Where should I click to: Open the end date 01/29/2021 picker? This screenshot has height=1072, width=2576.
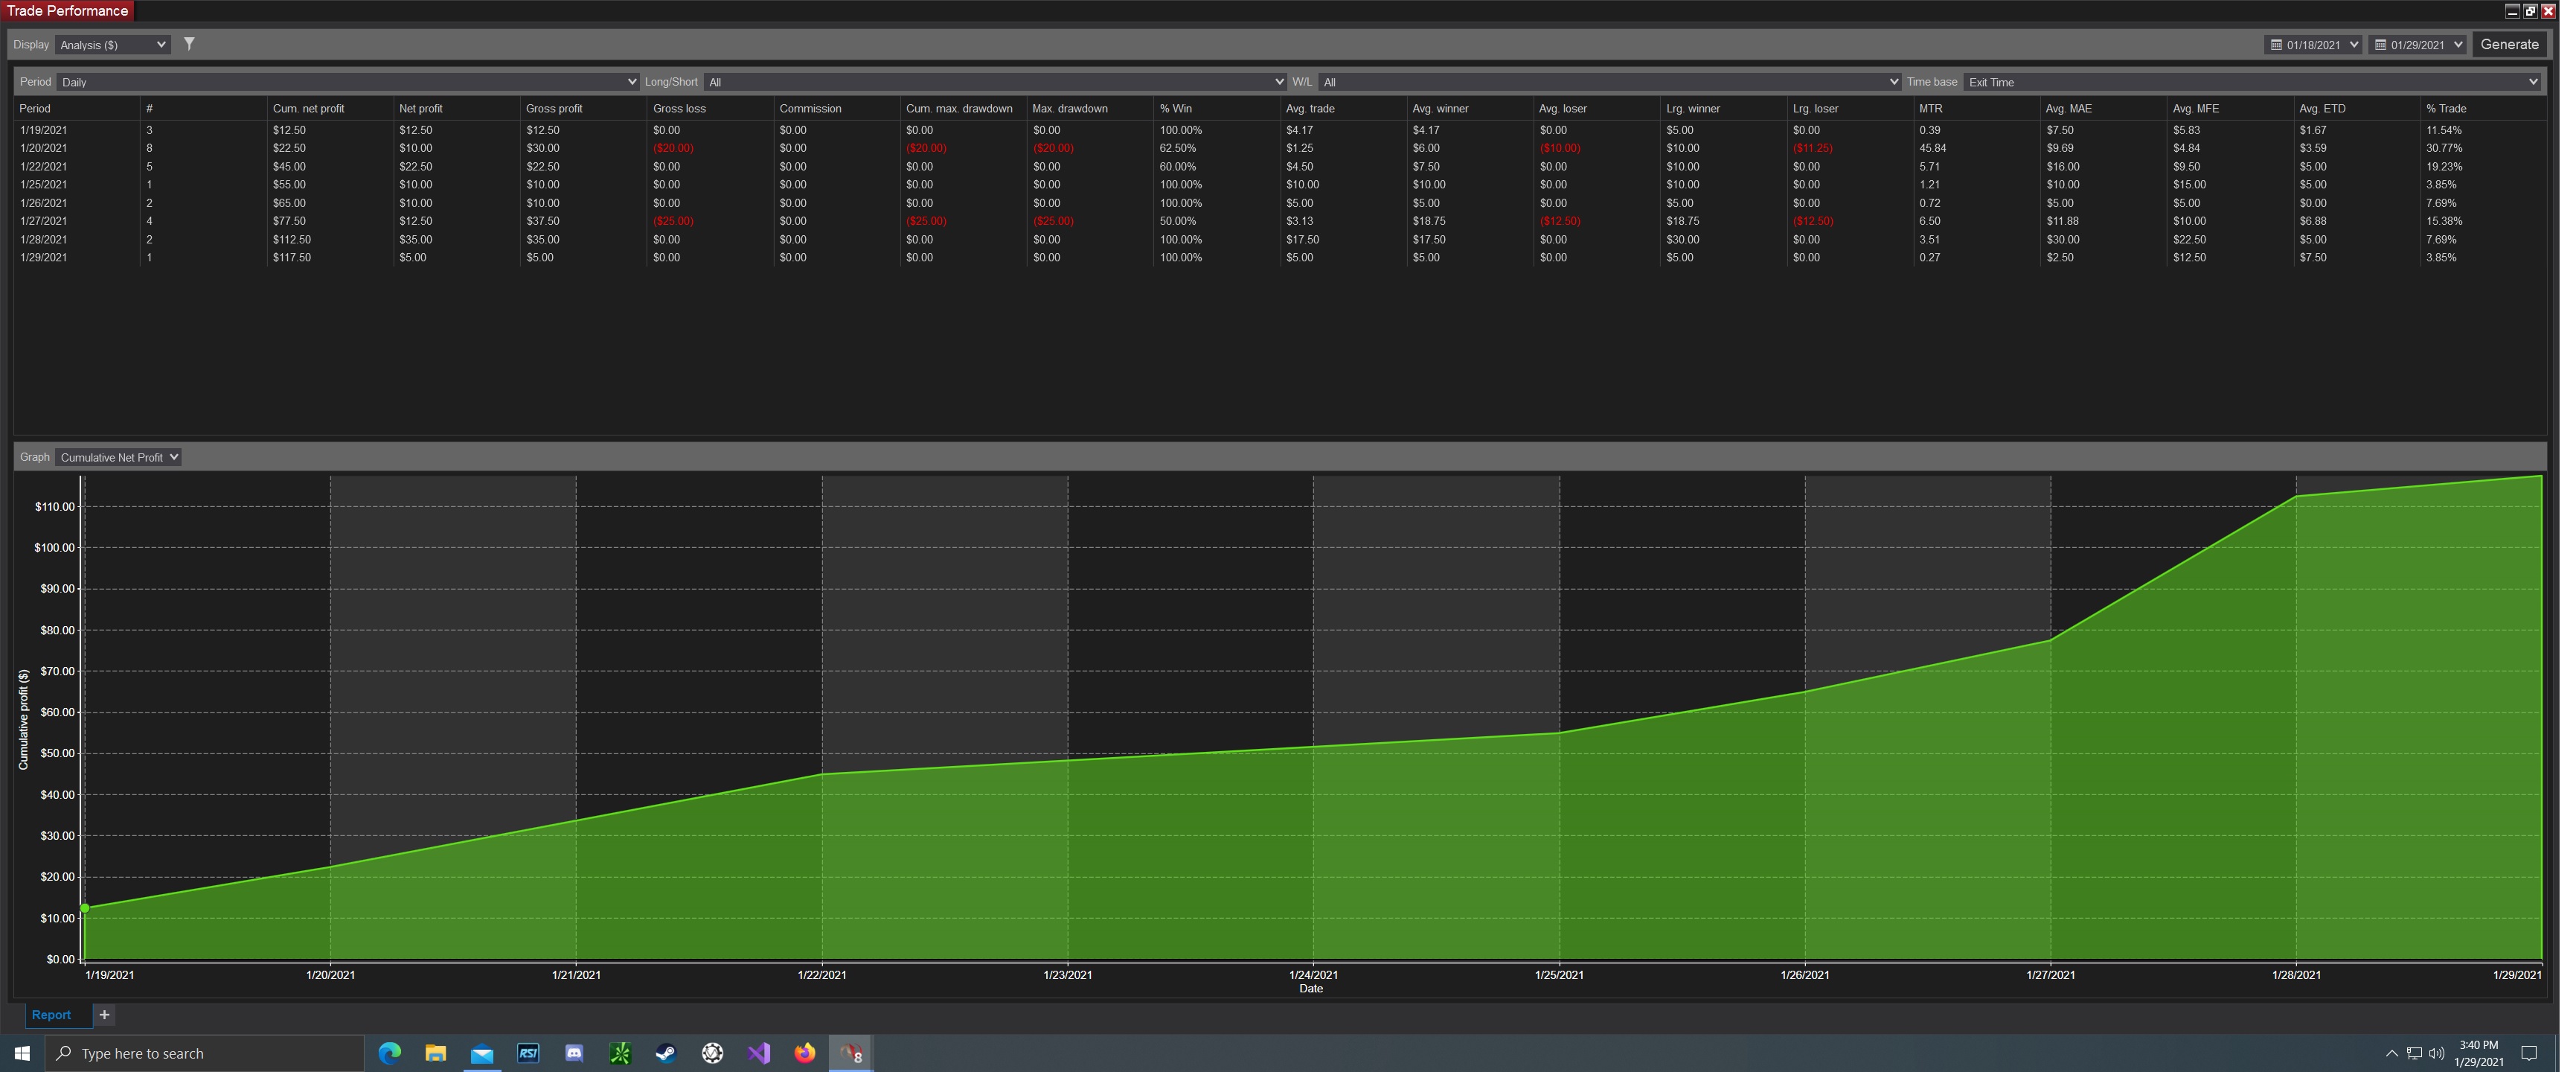pyautogui.click(x=2417, y=45)
